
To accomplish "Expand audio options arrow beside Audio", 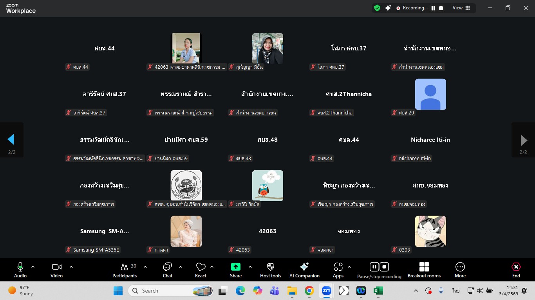I will (x=33, y=267).
